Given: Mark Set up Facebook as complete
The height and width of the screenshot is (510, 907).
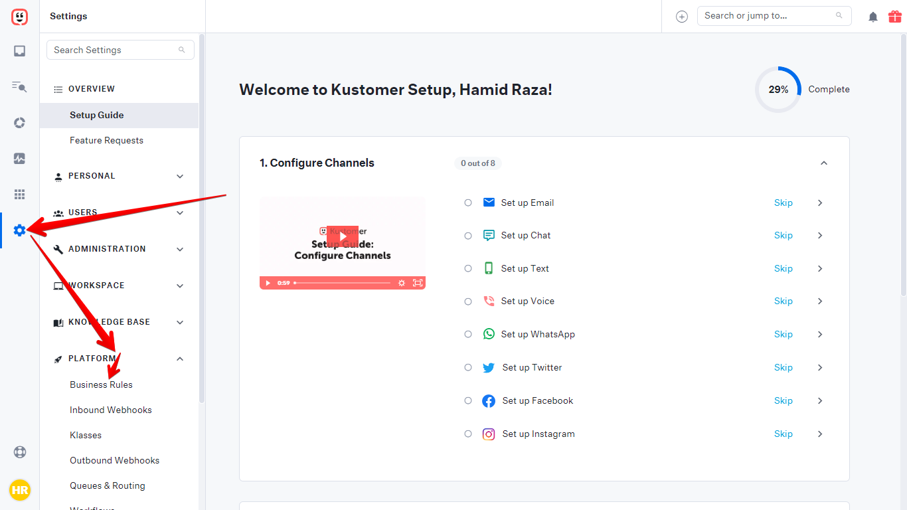Looking at the screenshot, I should [x=468, y=400].
